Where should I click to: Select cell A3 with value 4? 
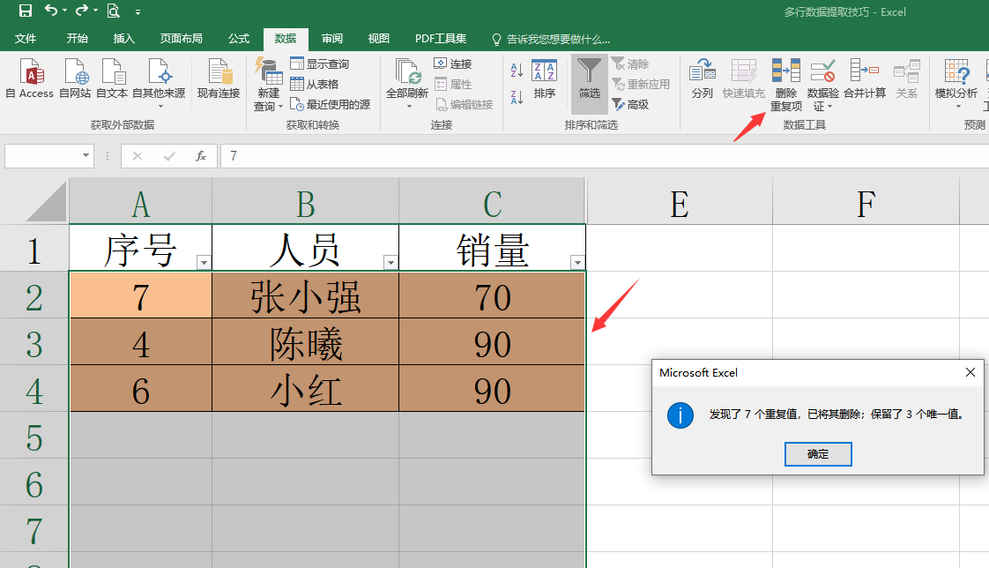[x=141, y=341]
